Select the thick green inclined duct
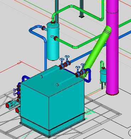The height and width of the screenshot is (139, 131). click(x=97, y=51)
